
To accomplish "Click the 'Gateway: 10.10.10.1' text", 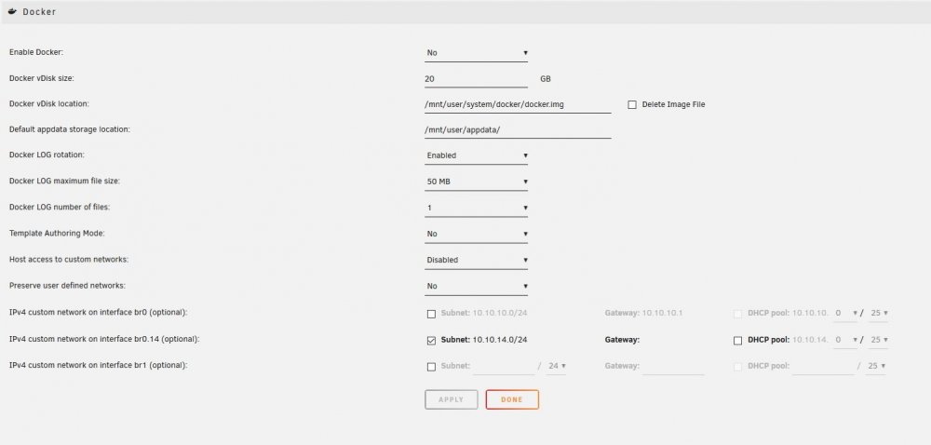I will pyautogui.click(x=643, y=313).
